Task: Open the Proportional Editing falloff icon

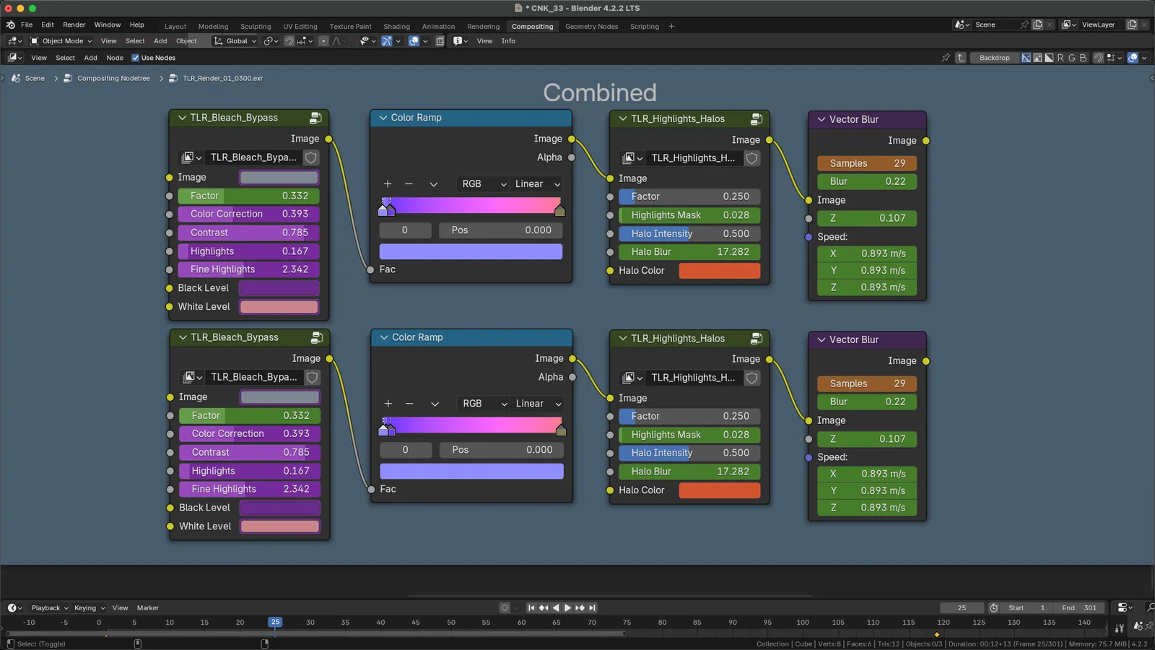Action: 337,41
